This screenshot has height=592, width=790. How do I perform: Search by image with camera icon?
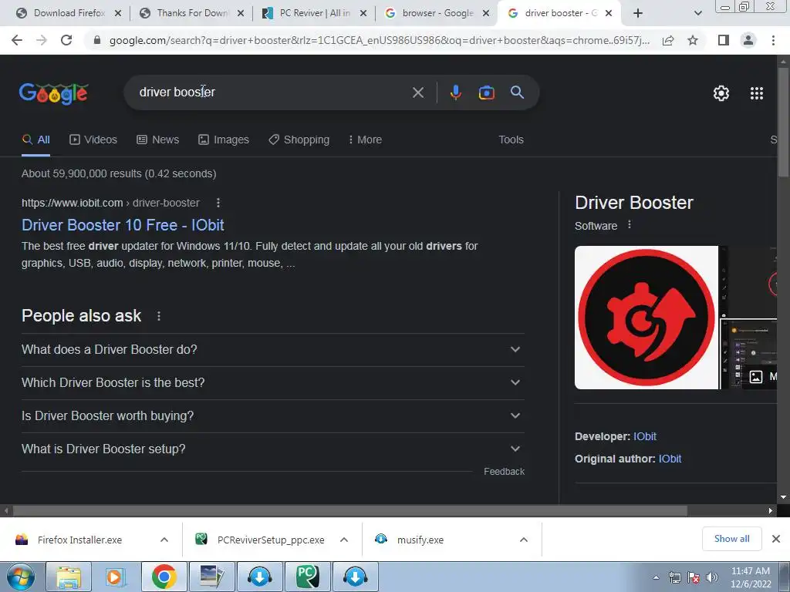486,92
